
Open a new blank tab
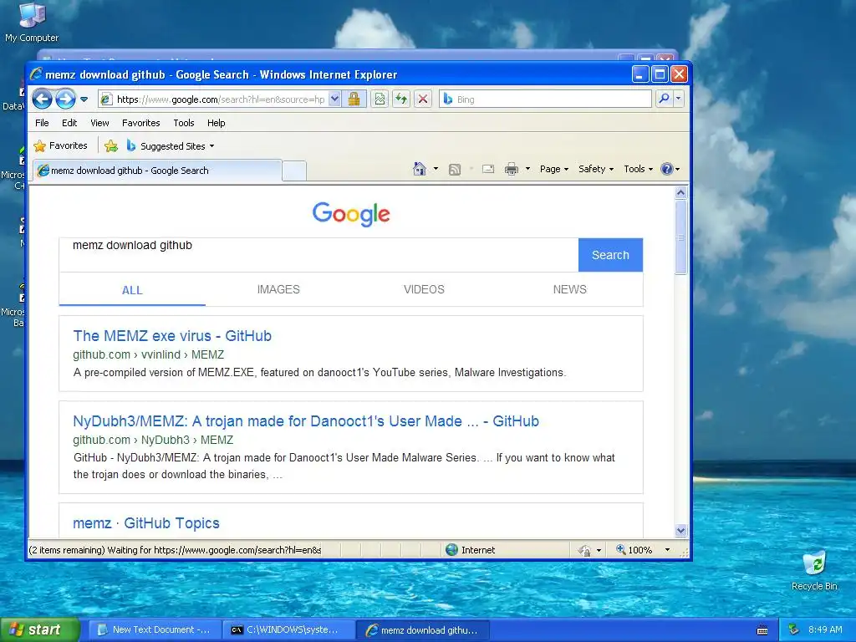(294, 171)
